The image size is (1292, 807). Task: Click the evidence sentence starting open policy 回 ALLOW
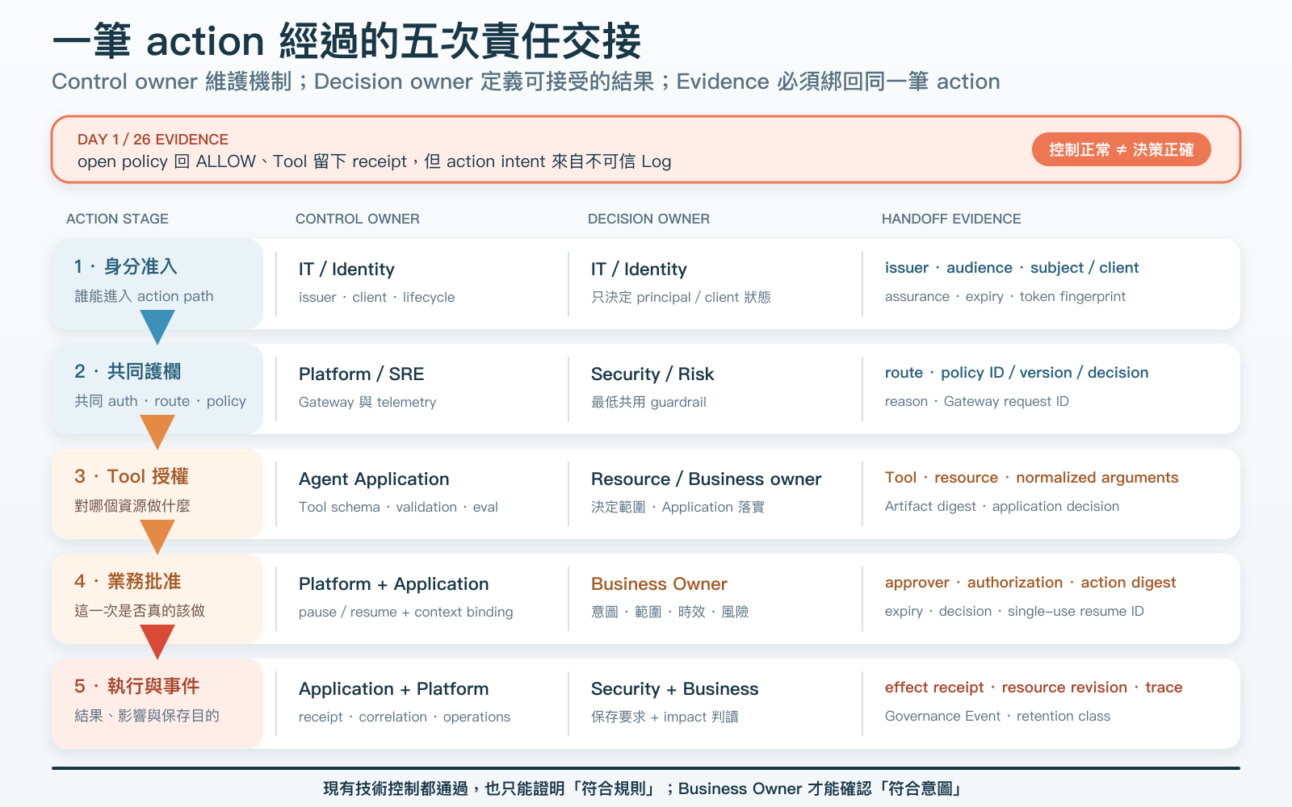tap(374, 161)
